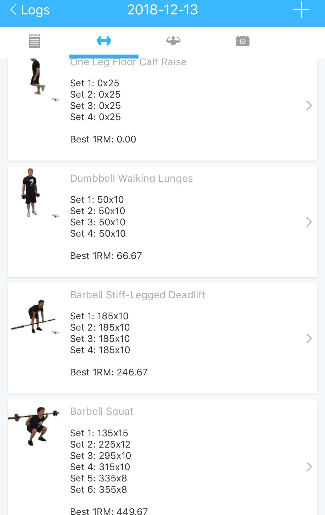This screenshot has height=515, width=325.
Task: Tap the 2018-12-13 date header
Action: click(x=162, y=10)
